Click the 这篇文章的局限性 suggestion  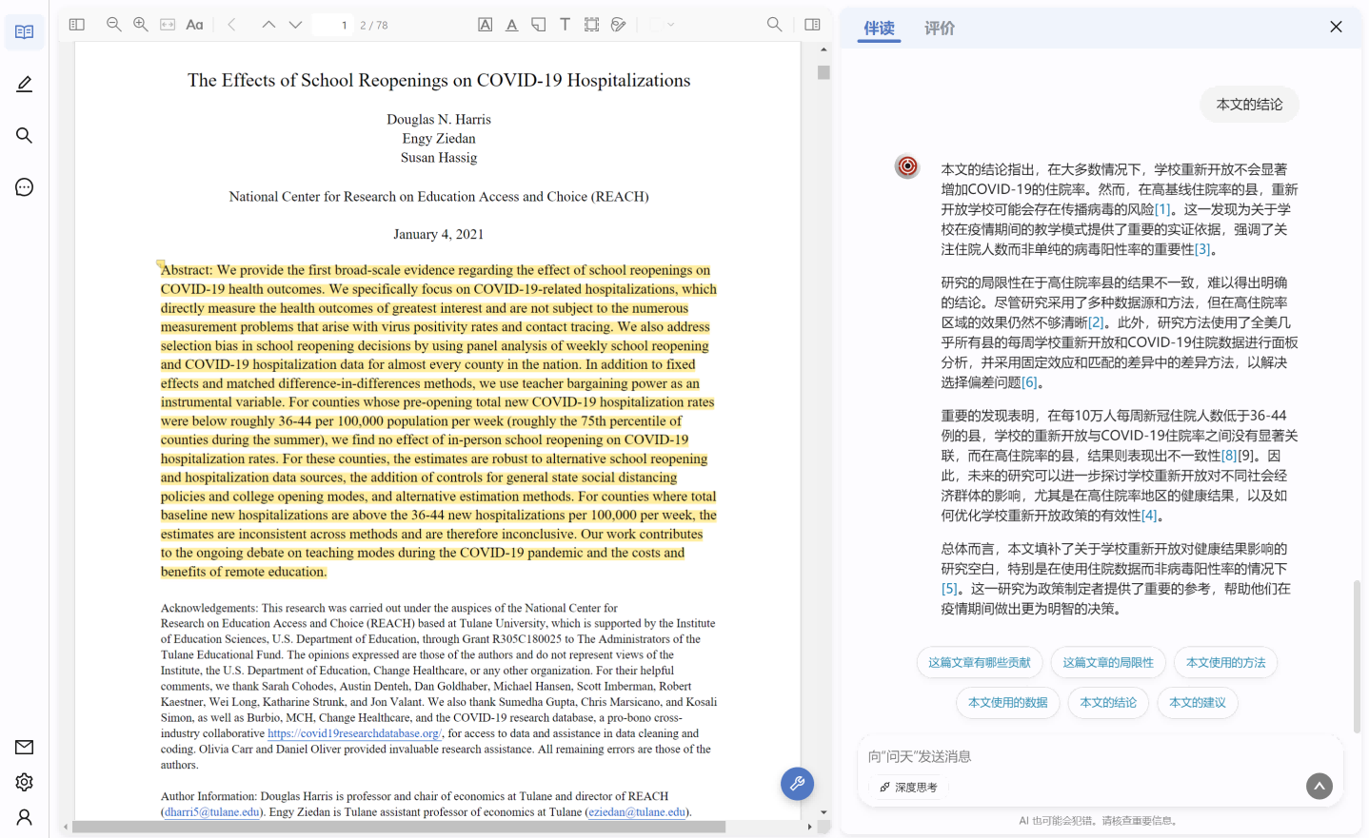click(1108, 663)
